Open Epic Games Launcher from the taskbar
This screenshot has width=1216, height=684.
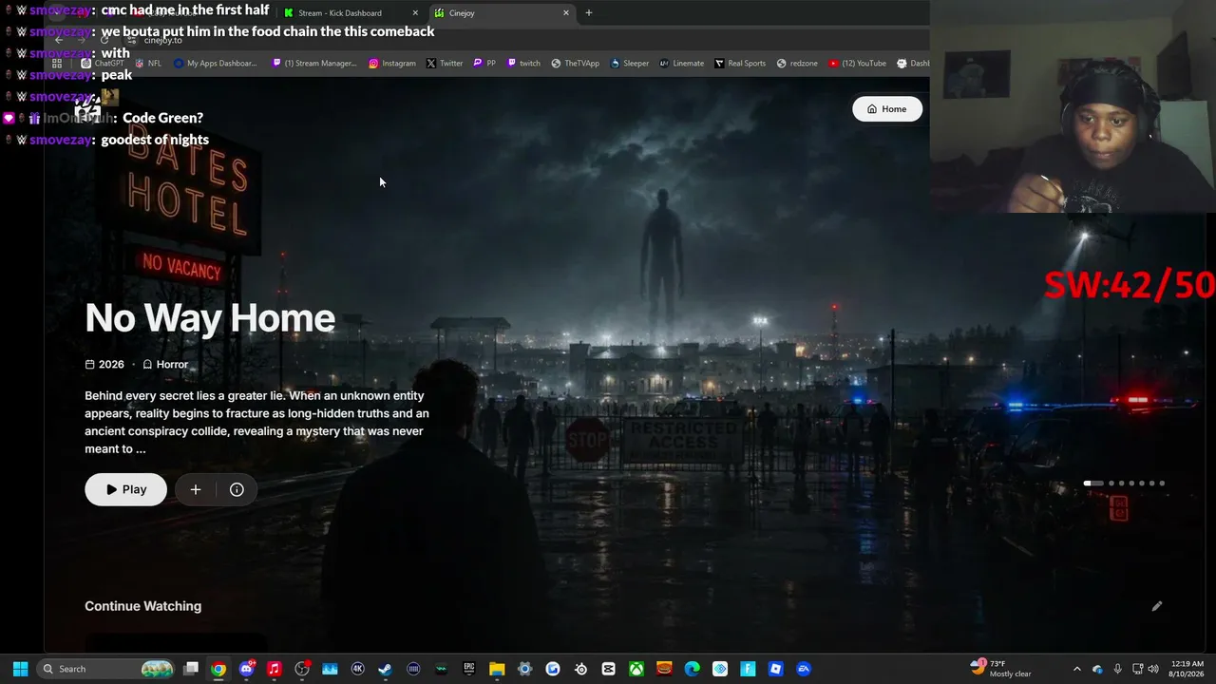coord(469,669)
